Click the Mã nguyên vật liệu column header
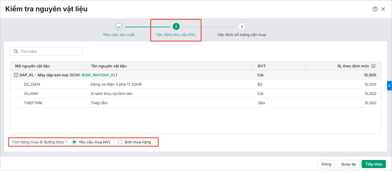This screenshot has height=171, width=392. (32, 66)
